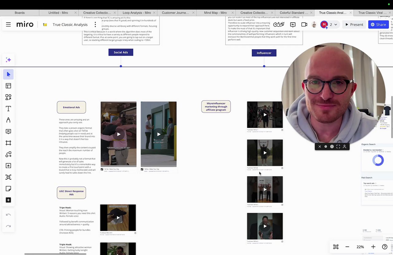Click the Organic Search donut chart
Viewport: 393px width, 255px height.
pos(378,160)
